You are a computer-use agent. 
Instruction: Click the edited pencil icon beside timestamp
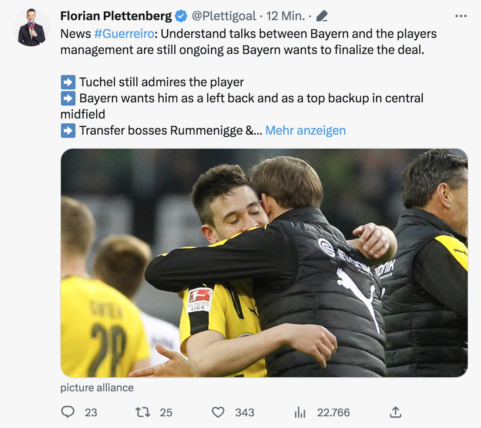(x=322, y=16)
